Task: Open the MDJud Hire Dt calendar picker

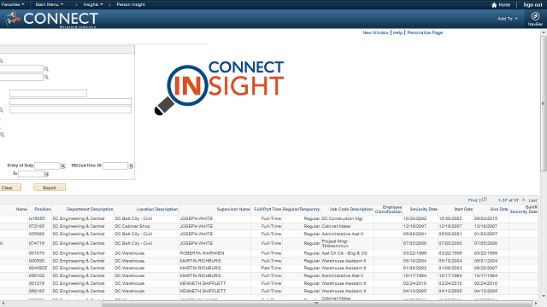Action: click(x=131, y=166)
